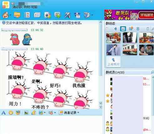
Task: Open the rooster photo thumbnail
Action: pos(113,38)
